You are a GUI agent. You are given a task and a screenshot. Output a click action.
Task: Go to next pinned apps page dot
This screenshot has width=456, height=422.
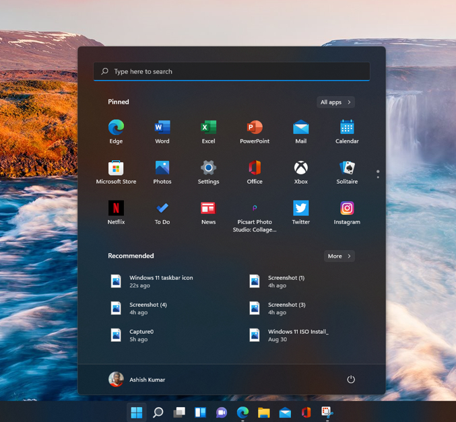378,177
